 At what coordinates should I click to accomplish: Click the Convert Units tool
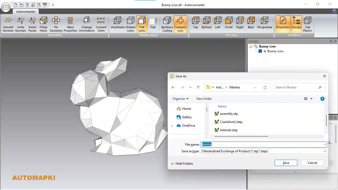101,24
